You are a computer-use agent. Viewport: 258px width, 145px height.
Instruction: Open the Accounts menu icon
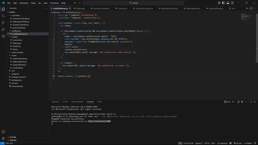[3, 132]
